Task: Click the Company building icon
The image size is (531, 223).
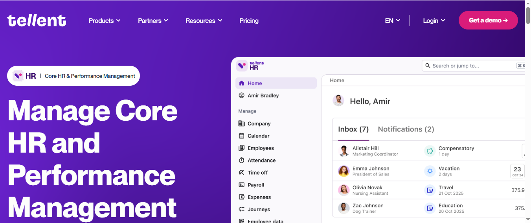Action: 241,123
